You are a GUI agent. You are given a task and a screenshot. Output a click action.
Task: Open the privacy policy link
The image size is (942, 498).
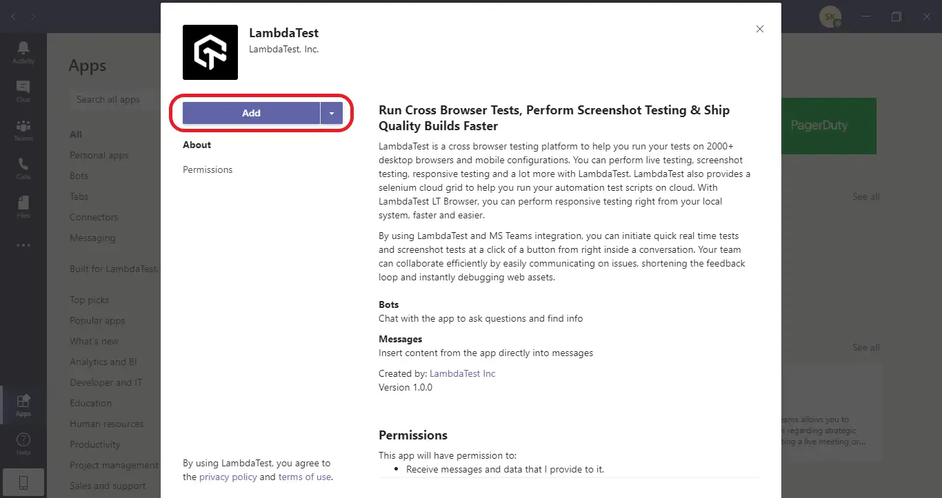pyautogui.click(x=228, y=477)
